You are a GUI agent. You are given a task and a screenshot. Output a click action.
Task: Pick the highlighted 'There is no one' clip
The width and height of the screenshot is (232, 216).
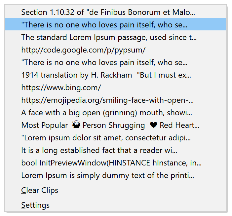115,24
